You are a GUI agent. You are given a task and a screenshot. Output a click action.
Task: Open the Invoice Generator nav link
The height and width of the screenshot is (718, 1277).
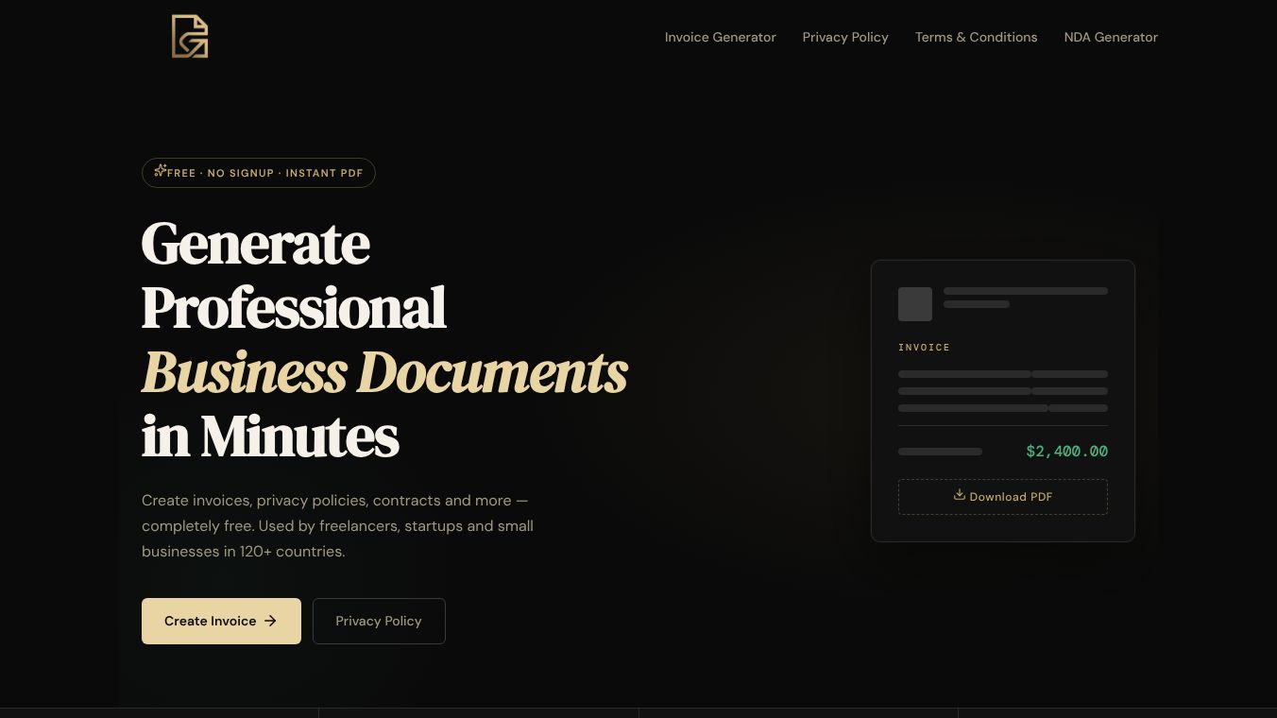click(x=720, y=37)
